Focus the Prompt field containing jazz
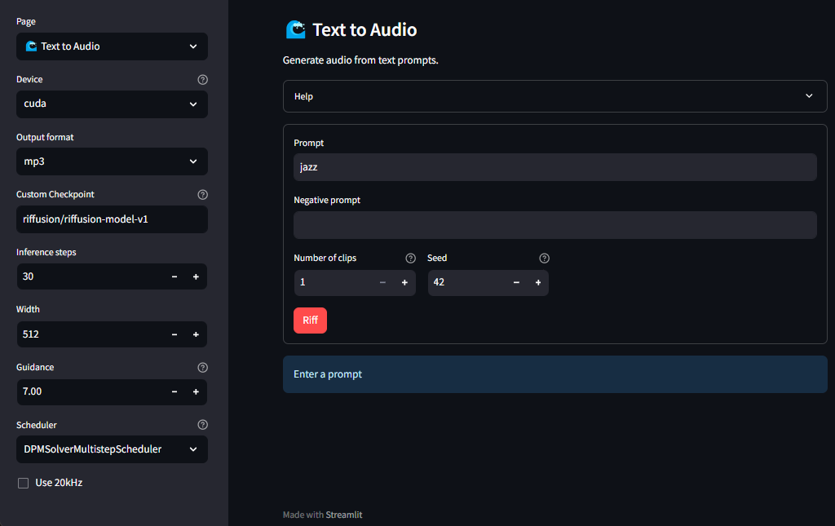This screenshot has width=835, height=526. click(554, 167)
